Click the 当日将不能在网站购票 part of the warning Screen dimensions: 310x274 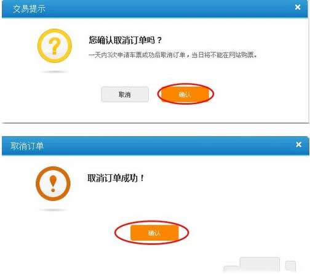tap(224, 55)
